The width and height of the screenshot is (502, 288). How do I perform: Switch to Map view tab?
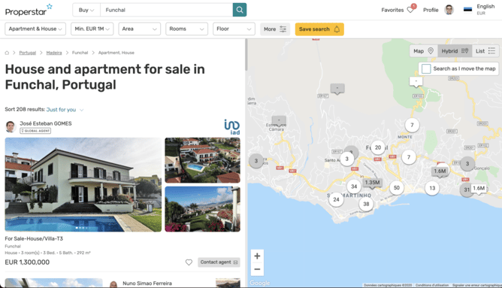[x=423, y=51]
